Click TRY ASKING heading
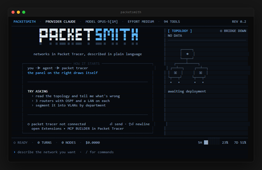The width and height of the screenshot is (262, 170). [x=38, y=91]
